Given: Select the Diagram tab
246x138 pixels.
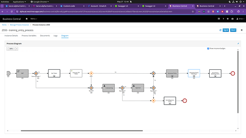Looking at the screenshot, I should [x=65, y=36].
